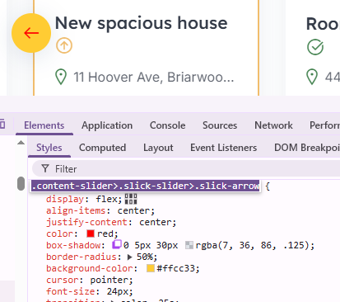Open the red color swatch picker
The image size is (340, 302).
91,234
